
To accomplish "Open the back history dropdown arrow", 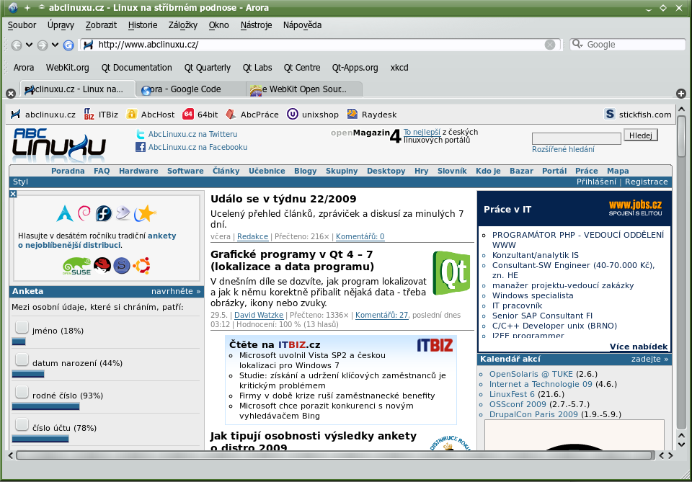I will (x=29, y=45).
